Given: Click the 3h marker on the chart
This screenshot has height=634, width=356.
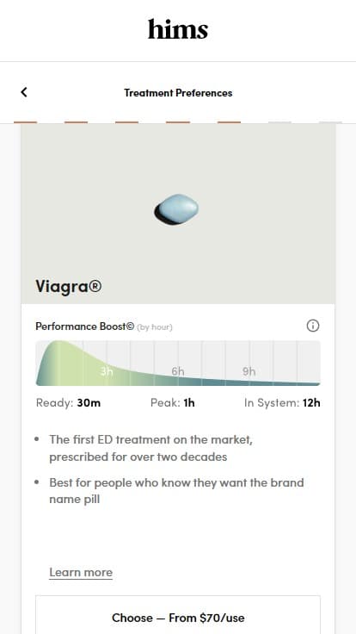Looking at the screenshot, I should [107, 371].
